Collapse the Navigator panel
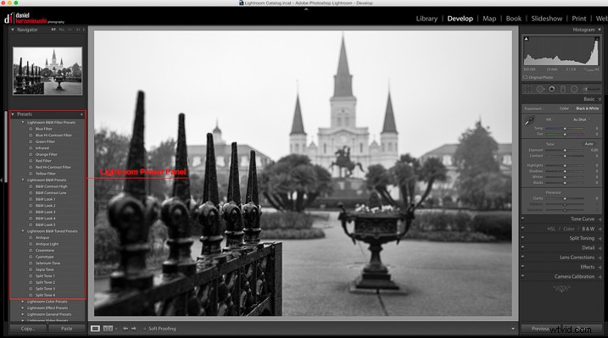This screenshot has width=608, height=338. [13, 30]
